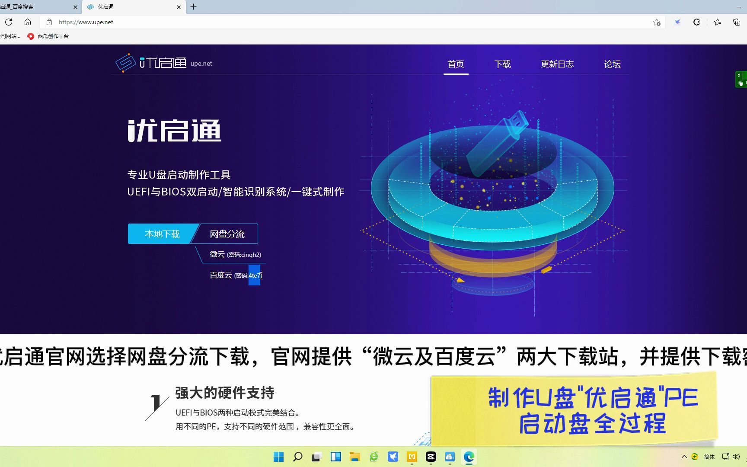Image resolution: width=747 pixels, height=467 pixels.
Task: Click the green floating side widget
Action: click(x=741, y=79)
